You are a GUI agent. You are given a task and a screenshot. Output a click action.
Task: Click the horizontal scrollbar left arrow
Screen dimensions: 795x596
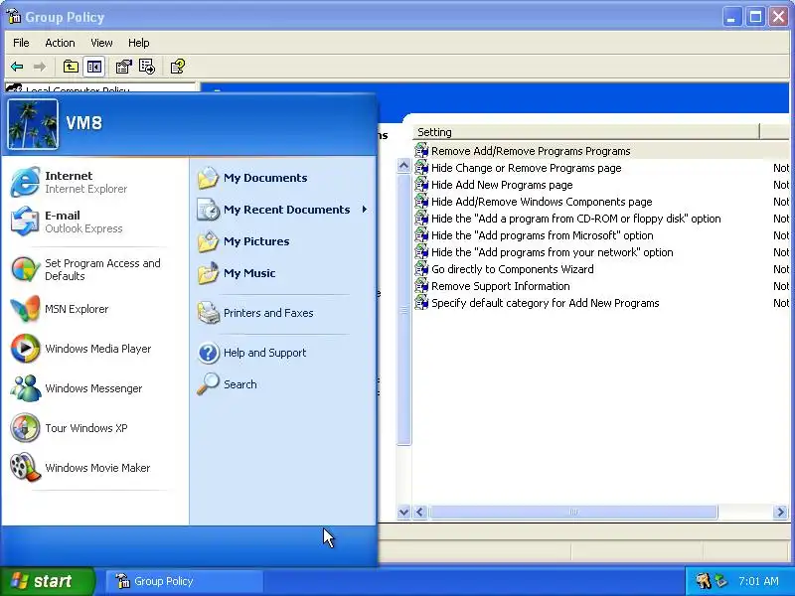pos(419,512)
